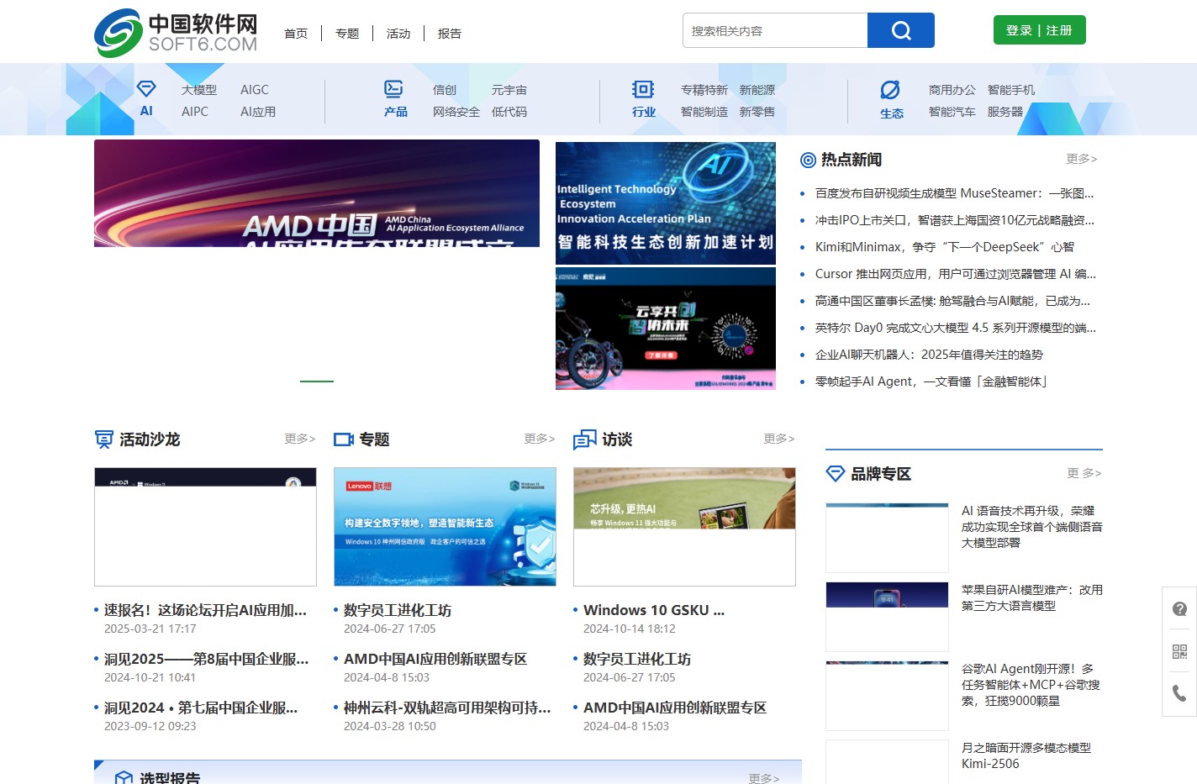Read the Cursor 推出网页应用 news item

[956, 274]
